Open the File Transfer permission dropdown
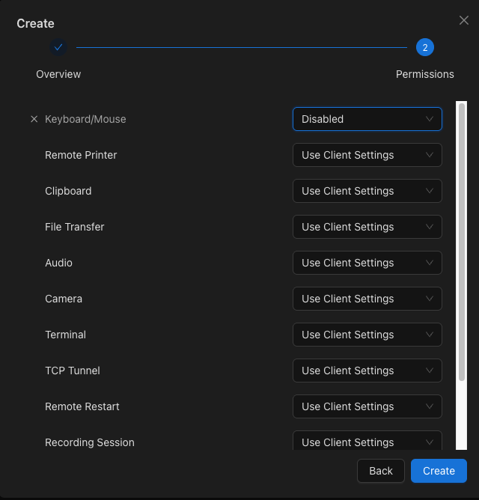Viewport: 479px width, 500px height. pos(367,227)
